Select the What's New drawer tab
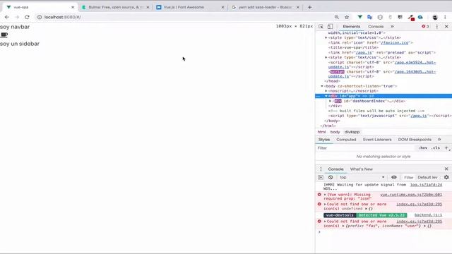 coord(361,169)
